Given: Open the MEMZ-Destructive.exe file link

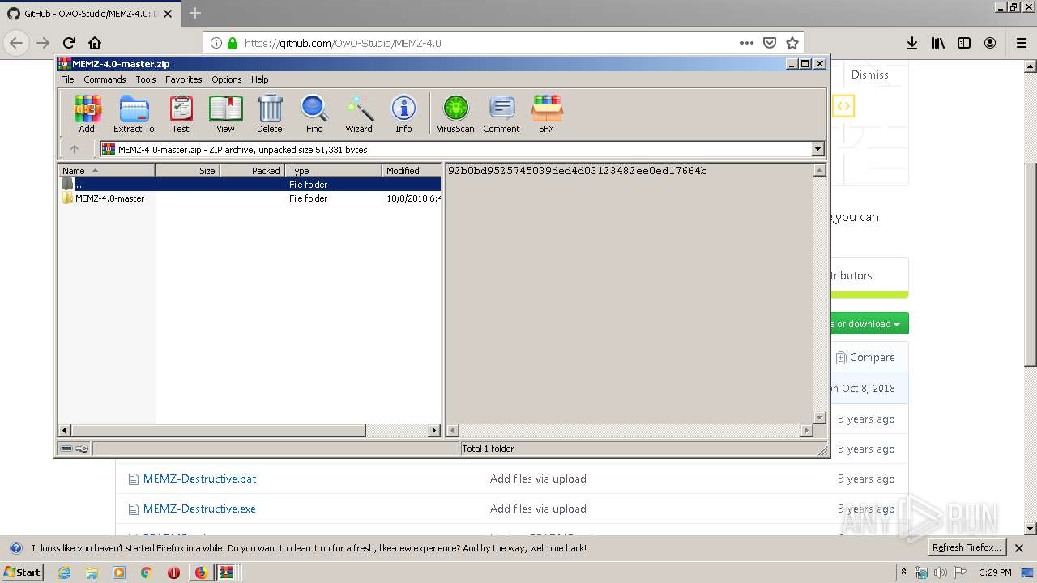Looking at the screenshot, I should coord(199,509).
